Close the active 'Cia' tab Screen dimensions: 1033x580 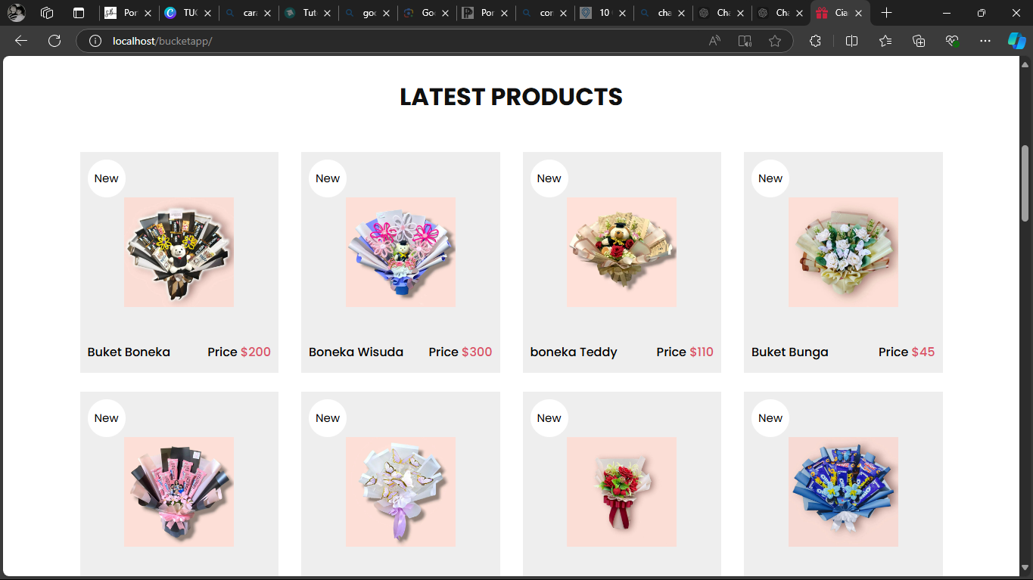pos(859,14)
